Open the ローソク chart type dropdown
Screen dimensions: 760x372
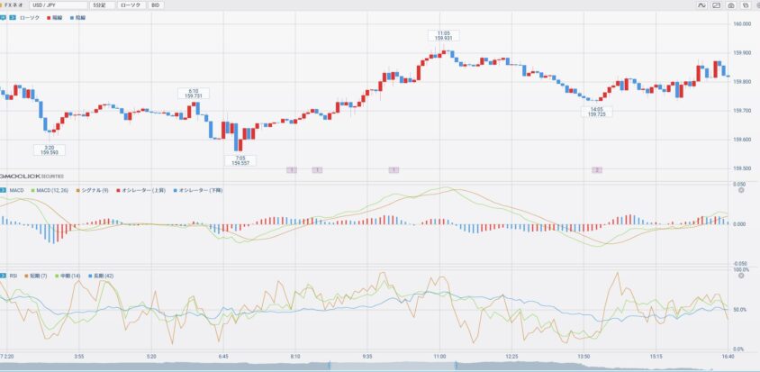click(x=131, y=5)
